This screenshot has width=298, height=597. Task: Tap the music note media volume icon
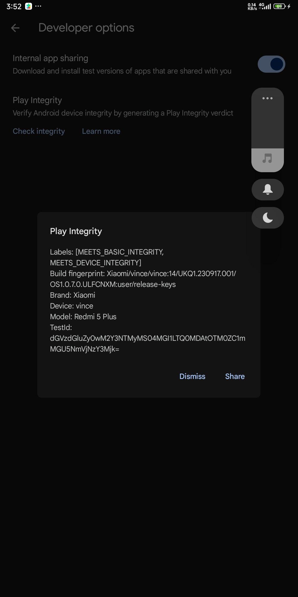(x=267, y=158)
